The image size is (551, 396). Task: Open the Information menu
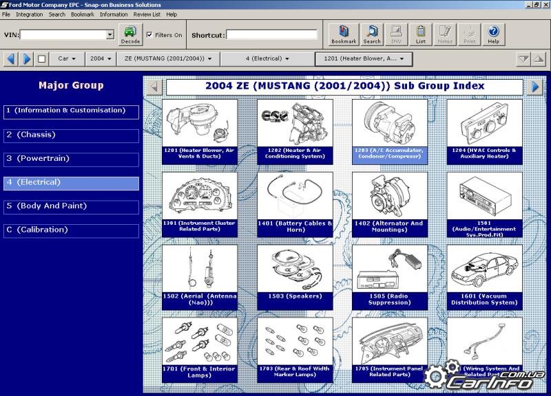click(x=114, y=14)
